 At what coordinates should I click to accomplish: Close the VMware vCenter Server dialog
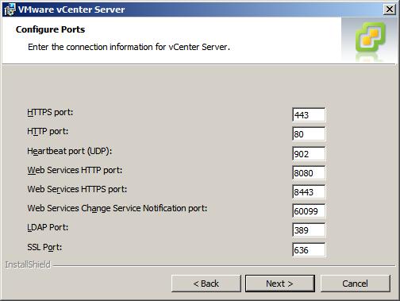(x=390, y=10)
